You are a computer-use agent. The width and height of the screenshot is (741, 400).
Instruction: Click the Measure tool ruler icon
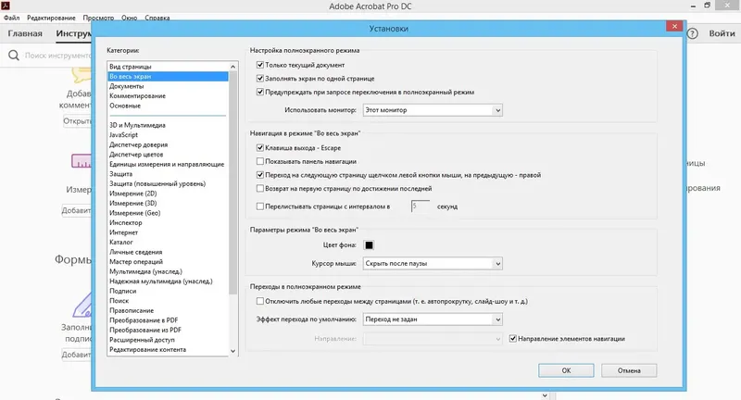(81, 161)
